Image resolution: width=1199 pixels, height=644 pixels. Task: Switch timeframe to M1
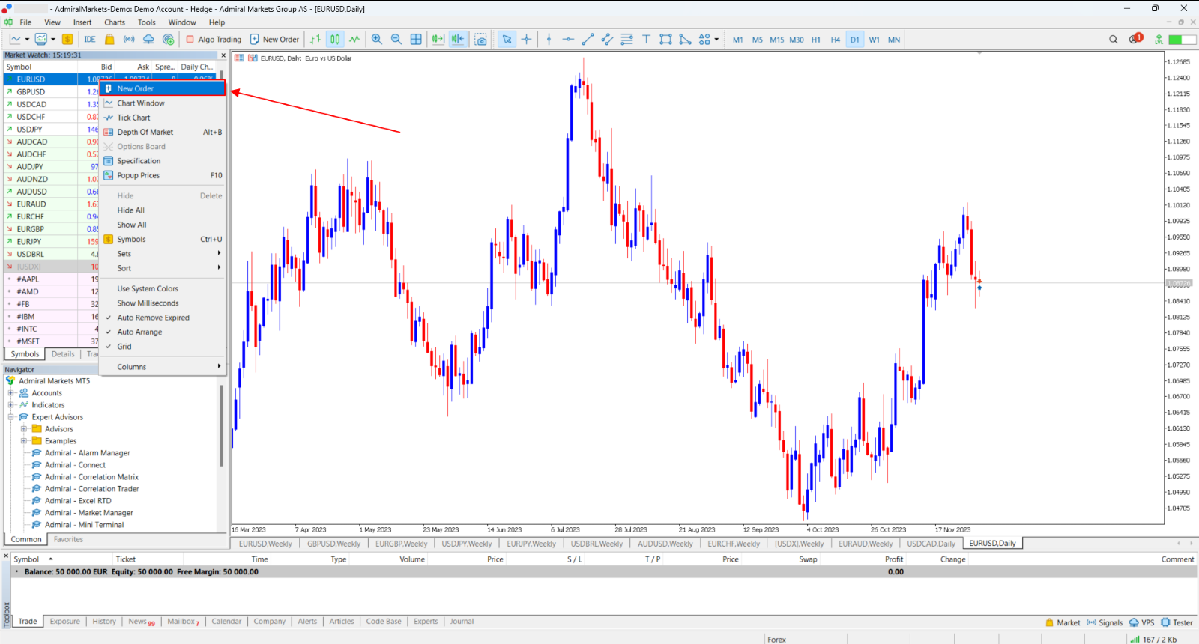[x=738, y=40]
